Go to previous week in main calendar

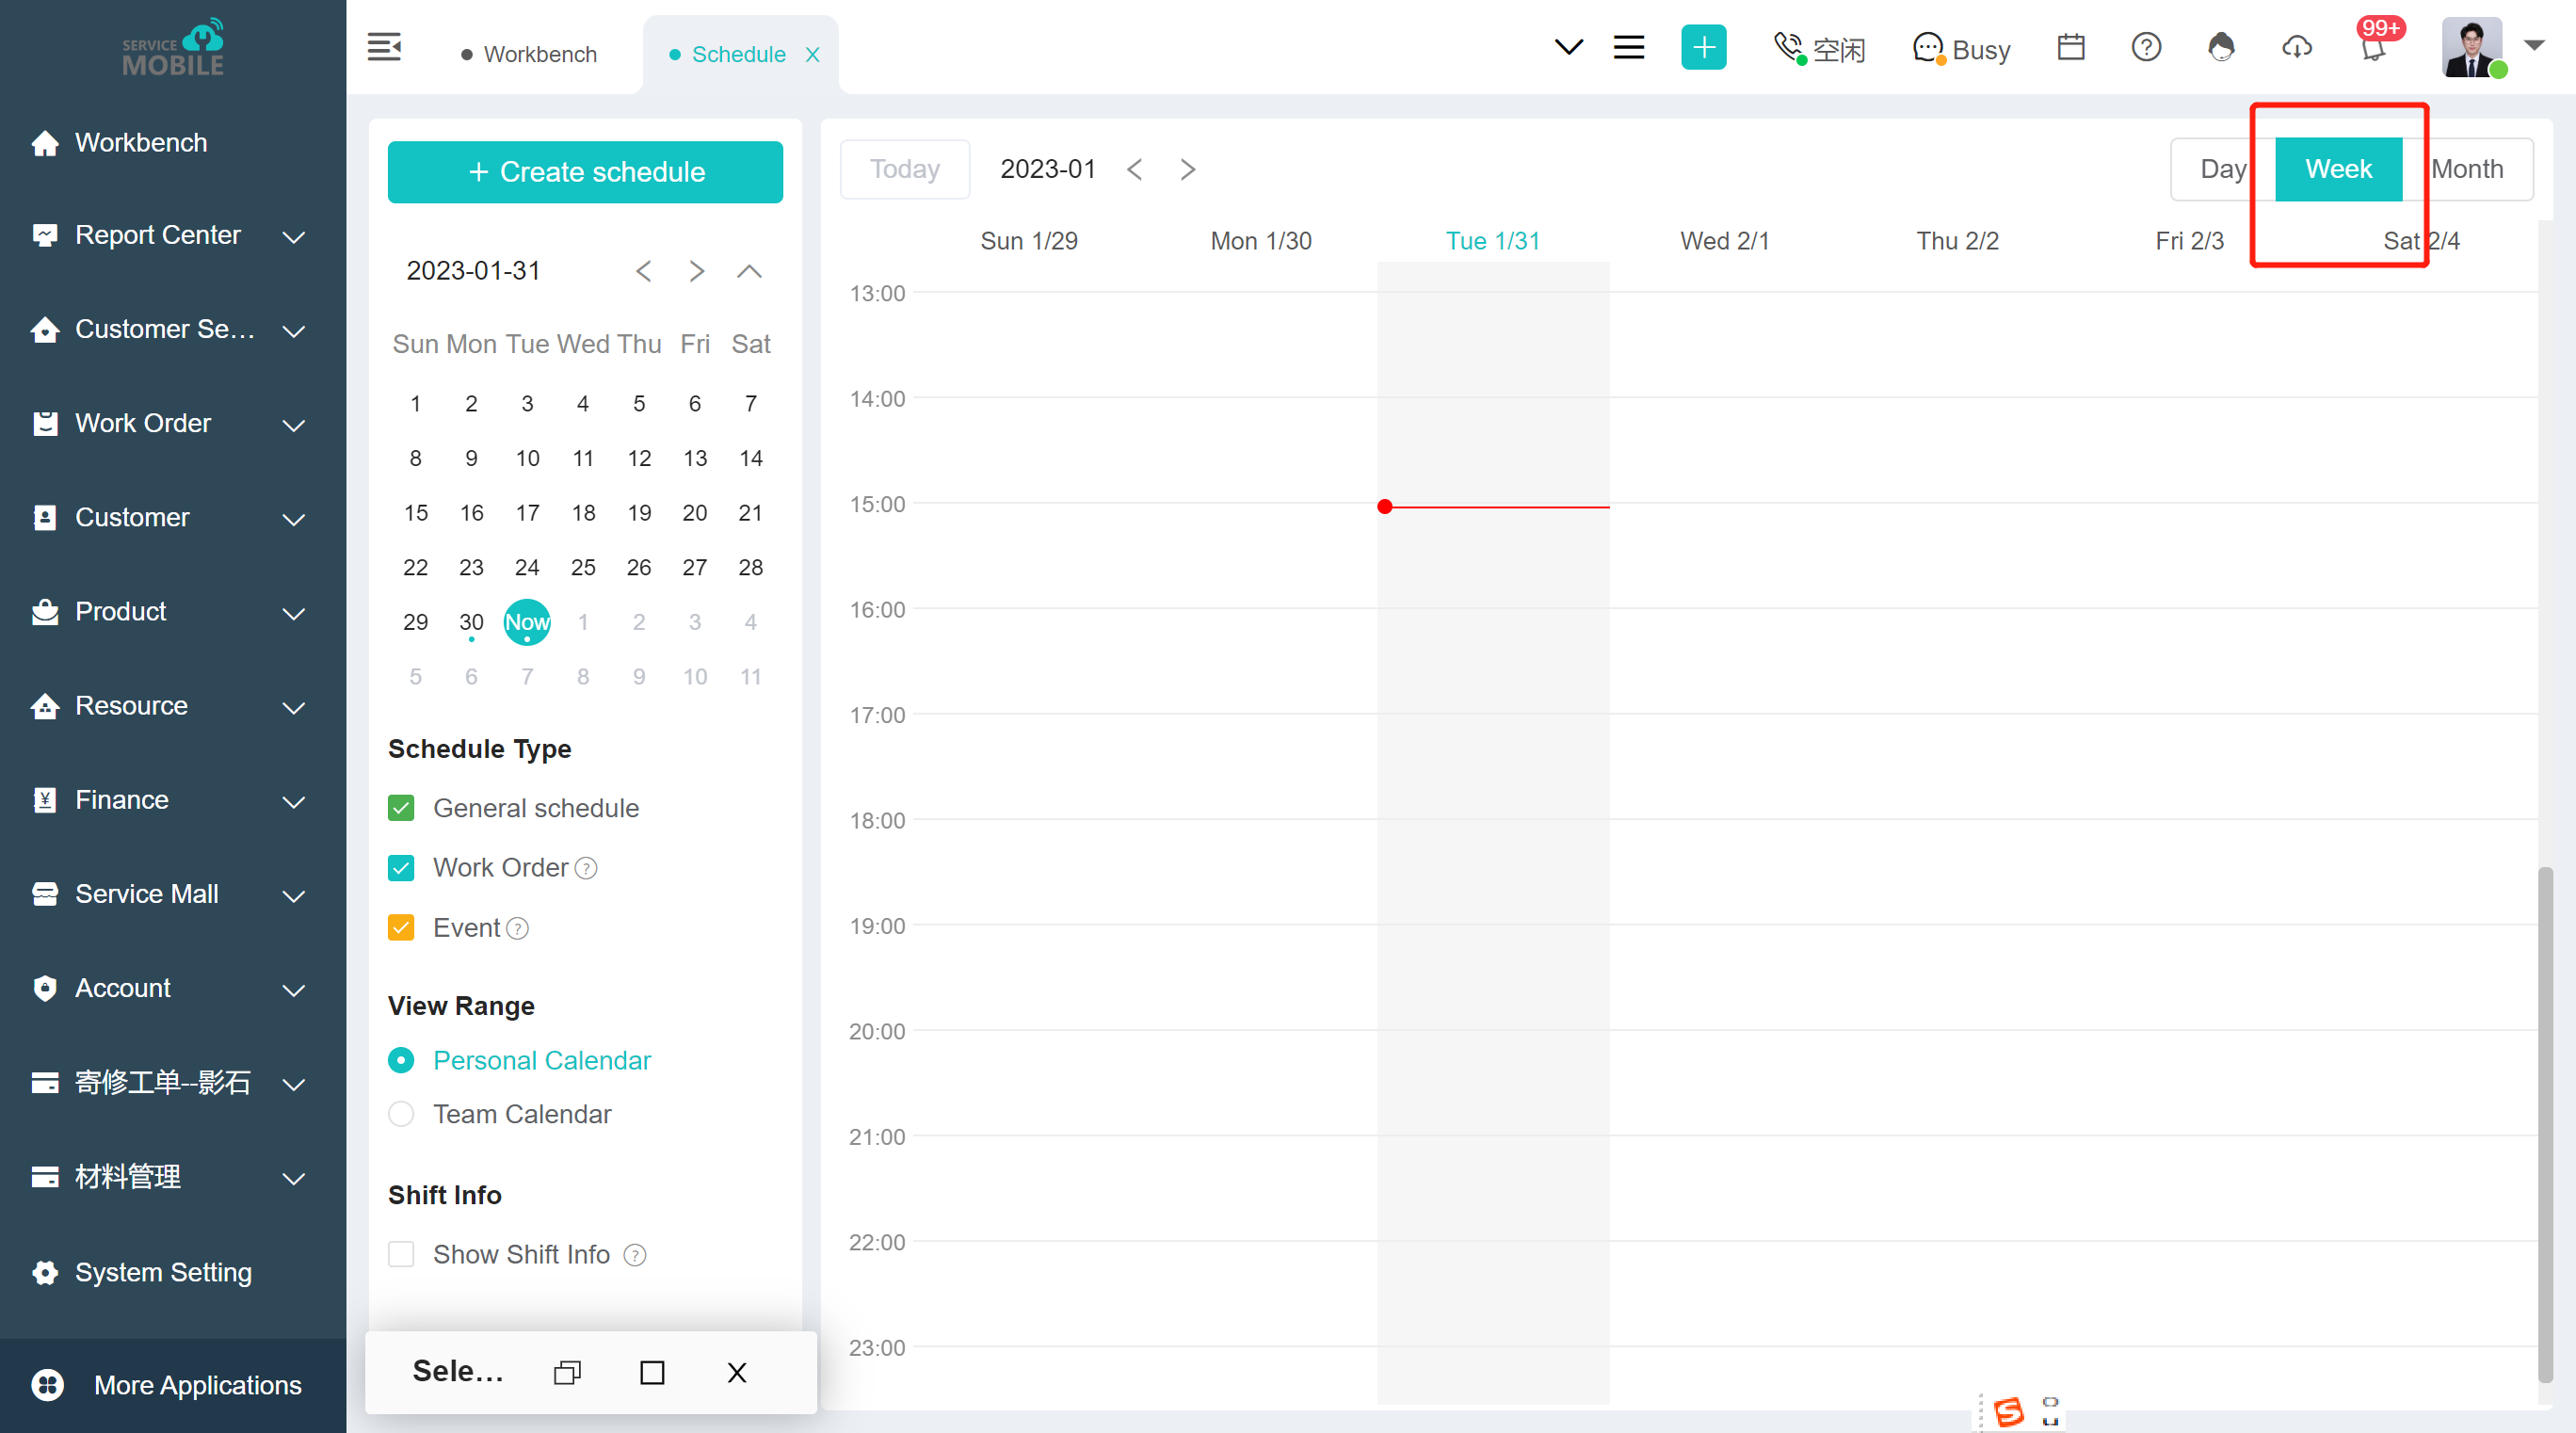1134,169
